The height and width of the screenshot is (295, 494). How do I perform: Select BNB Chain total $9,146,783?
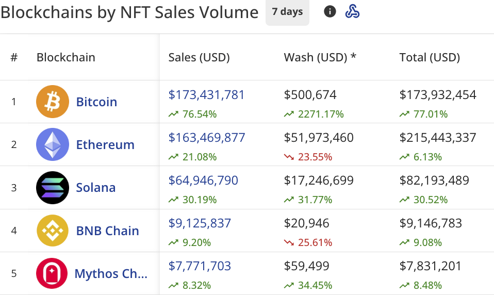click(x=431, y=223)
